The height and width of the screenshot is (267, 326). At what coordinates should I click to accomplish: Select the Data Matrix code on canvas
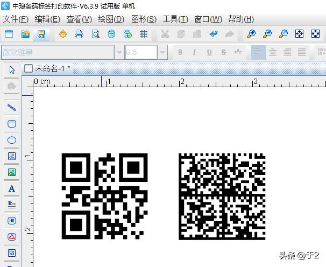click(x=222, y=196)
